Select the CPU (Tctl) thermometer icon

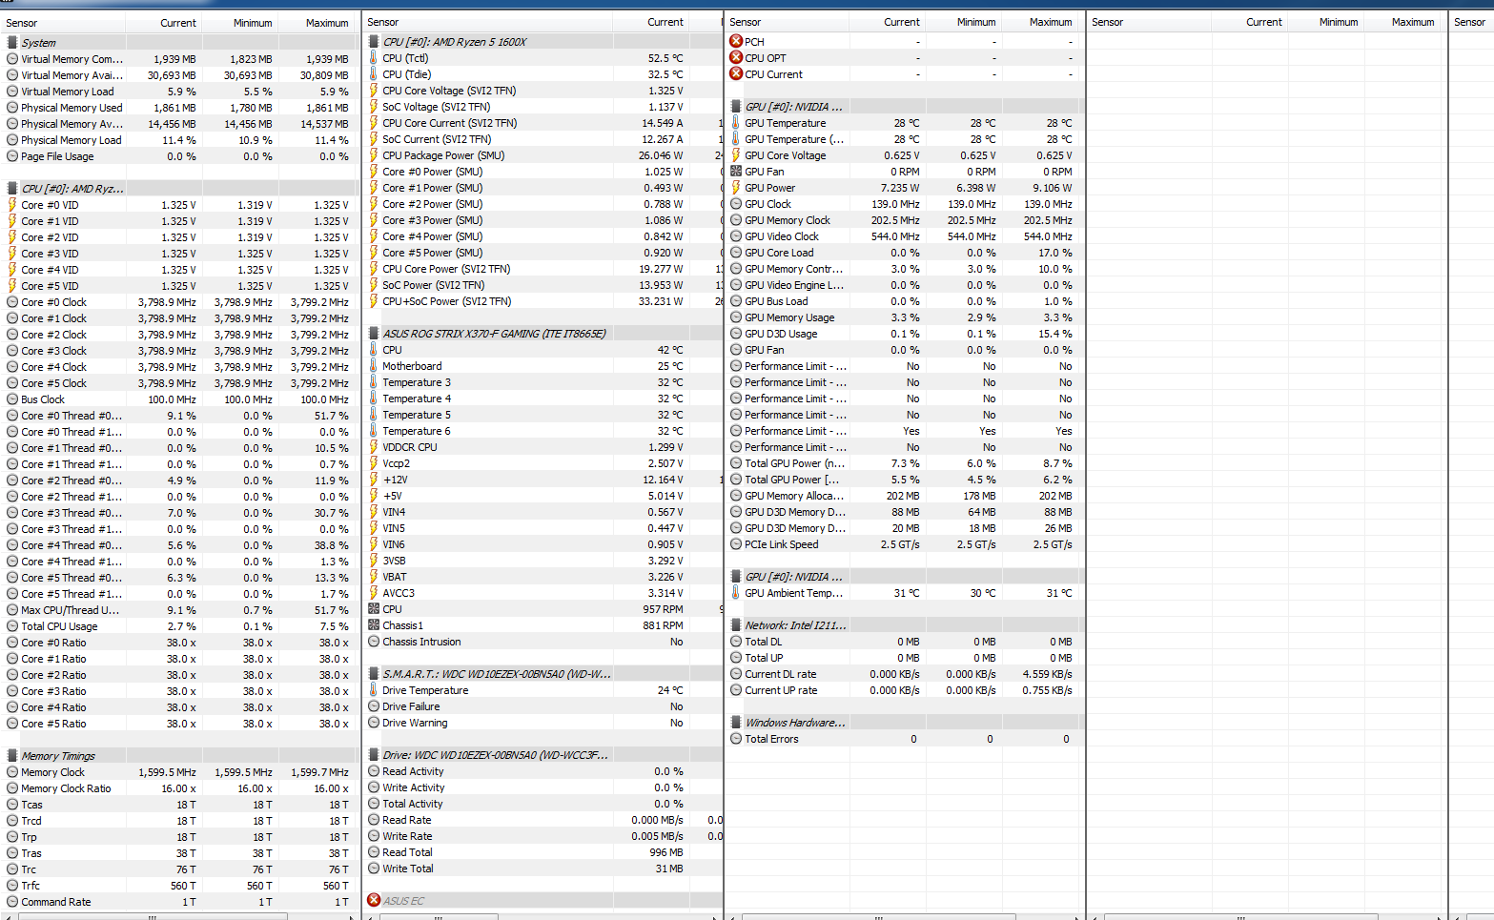(374, 58)
